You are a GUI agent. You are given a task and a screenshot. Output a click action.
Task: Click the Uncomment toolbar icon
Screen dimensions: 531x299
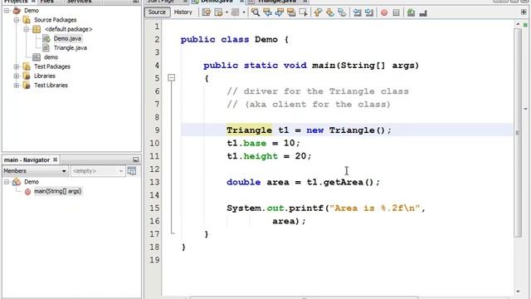[423, 13]
